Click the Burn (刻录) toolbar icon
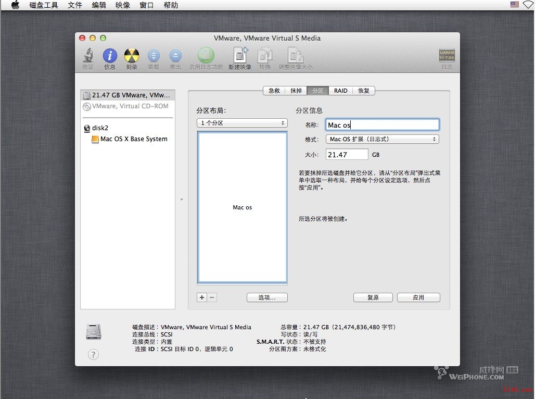 click(132, 55)
